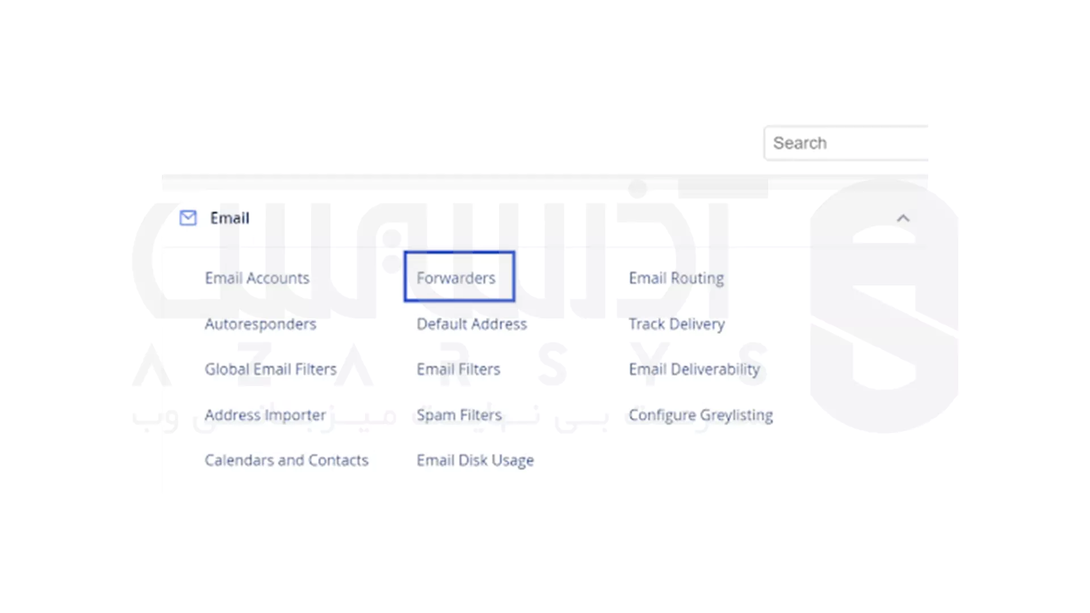Viewport: 1090px width, 613px height.
Task: Go to Email Routing
Action: click(676, 278)
